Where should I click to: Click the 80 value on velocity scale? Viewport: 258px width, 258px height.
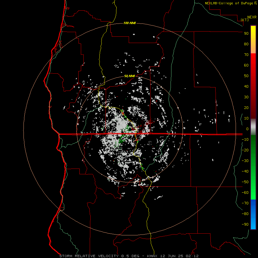tap(246, 44)
